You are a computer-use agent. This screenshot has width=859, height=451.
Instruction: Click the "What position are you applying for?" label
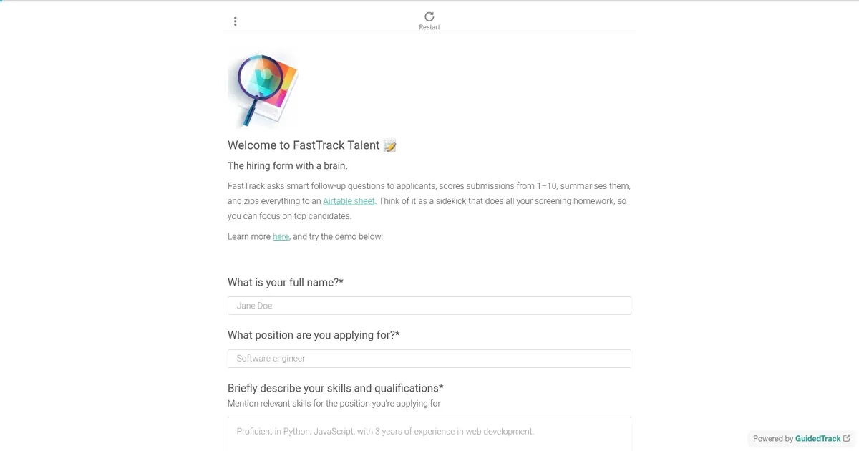(314, 335)
